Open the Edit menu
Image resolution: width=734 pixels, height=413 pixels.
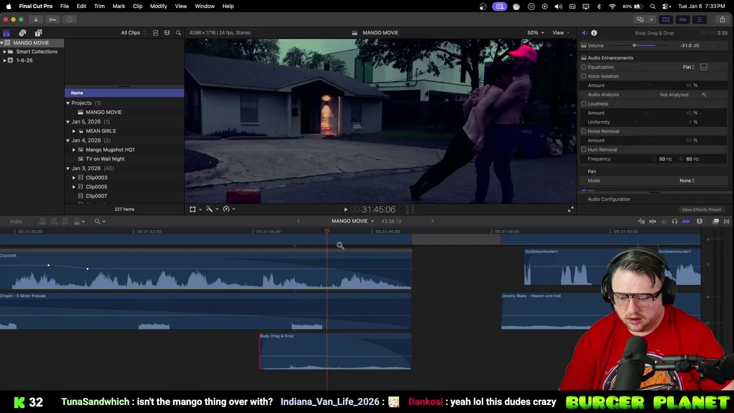(x=81, y=6)
